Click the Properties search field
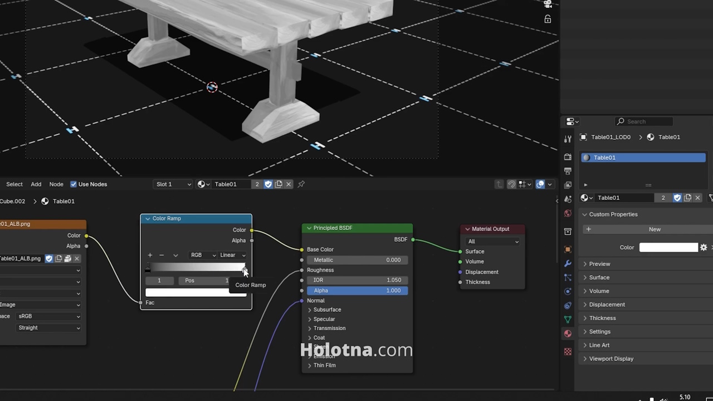This screenshot has width=713, height=401. pyautogui.click(x=644, y=121)
